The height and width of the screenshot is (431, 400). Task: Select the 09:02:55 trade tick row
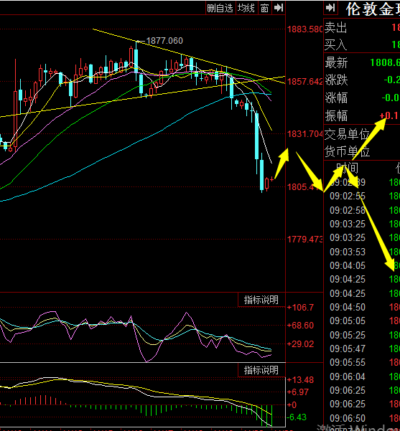tap(362, 196)
